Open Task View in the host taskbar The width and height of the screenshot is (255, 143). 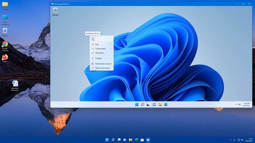[119, 140]
